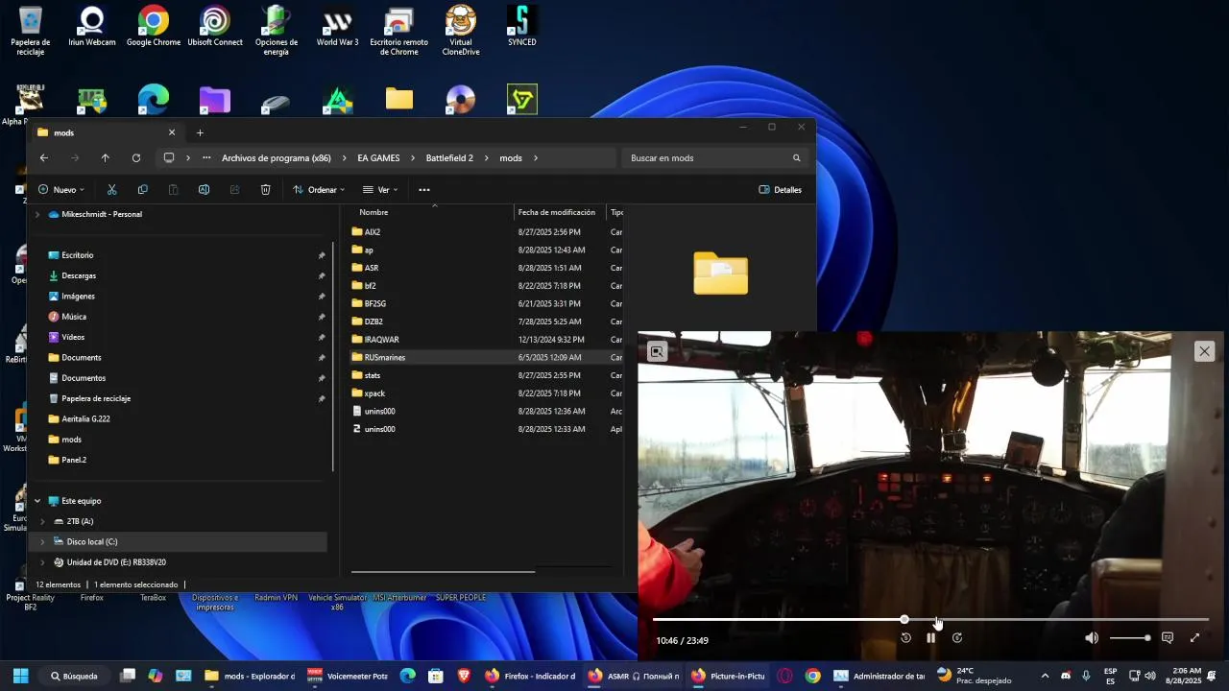
Task: Open Windows Start menu
Action: [20, 676]
